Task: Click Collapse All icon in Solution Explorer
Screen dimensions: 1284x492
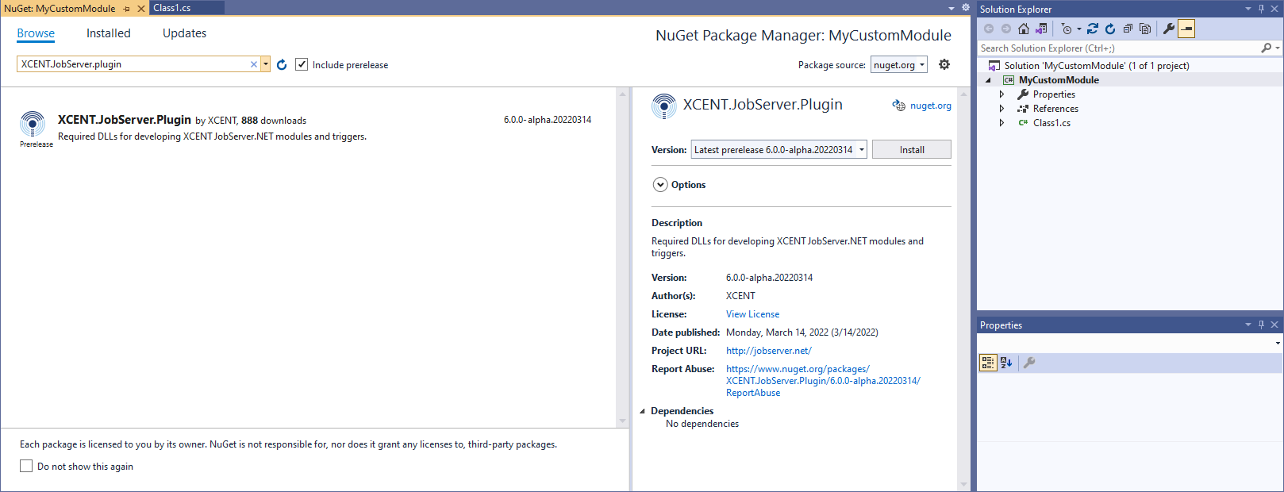Action: pos(1128,29)
